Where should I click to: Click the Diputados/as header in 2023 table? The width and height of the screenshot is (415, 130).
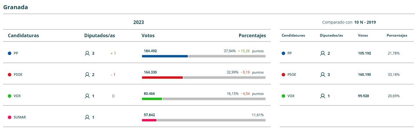click(x=99, y=35)
